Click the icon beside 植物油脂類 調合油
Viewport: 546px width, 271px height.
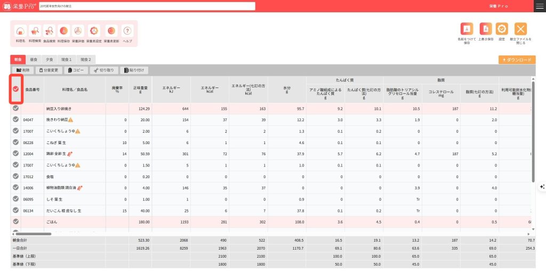point(80,188)
